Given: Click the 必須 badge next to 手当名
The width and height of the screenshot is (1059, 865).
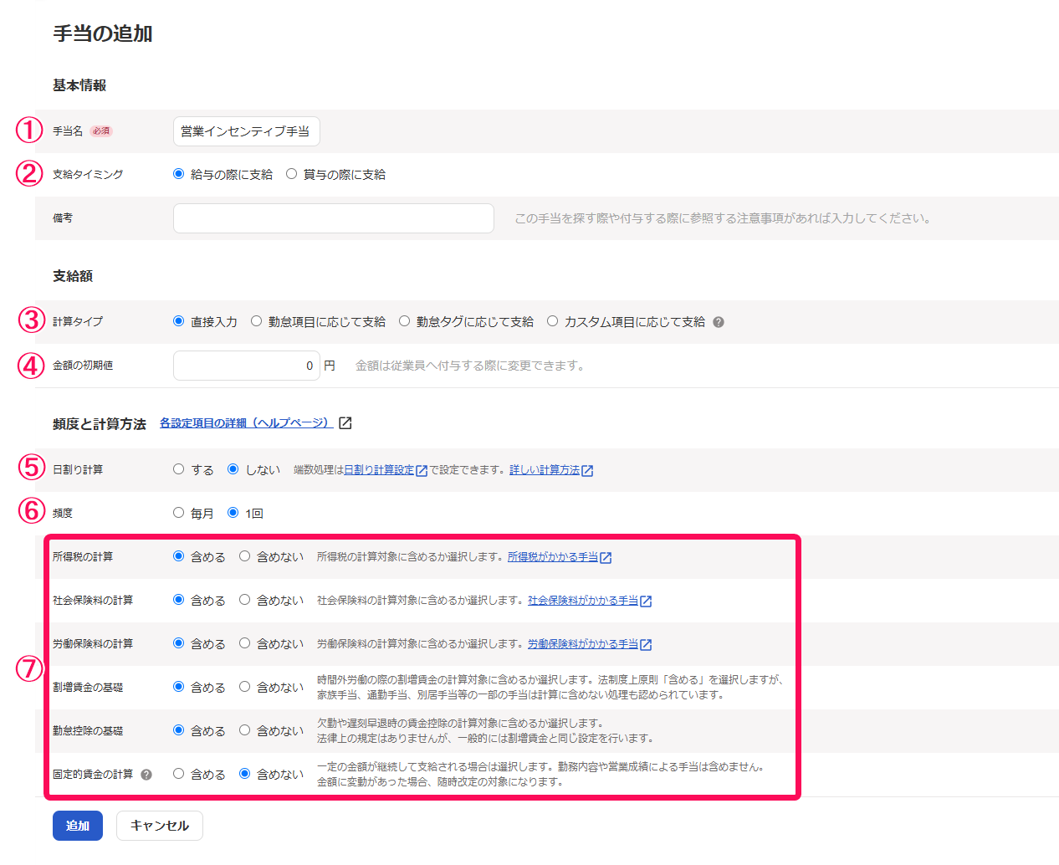Looking at the screenshot, I should (101, 131).
